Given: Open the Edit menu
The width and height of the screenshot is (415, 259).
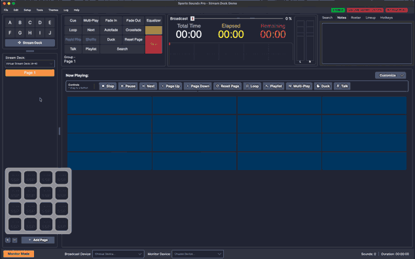Looking at the screenshot, I should point(16,10).
